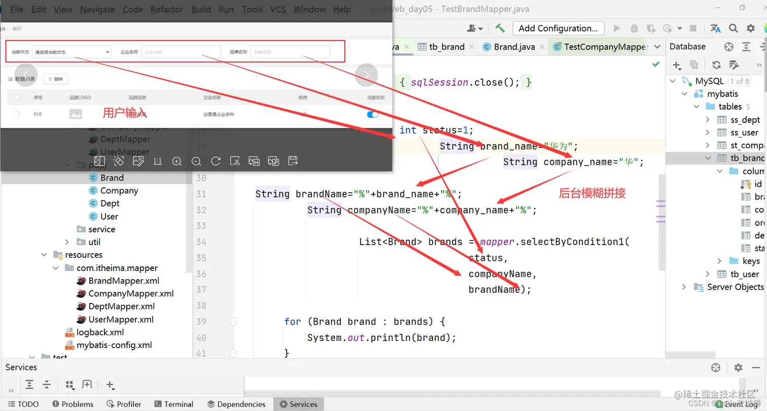Expand the tb_user table node
Image resolution: width=767 pixels, height=411 pixels.
click(708, 274)
